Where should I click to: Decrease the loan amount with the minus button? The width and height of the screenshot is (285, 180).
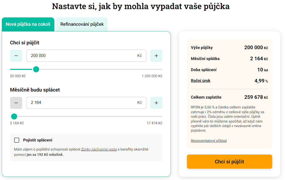(16, 56)
